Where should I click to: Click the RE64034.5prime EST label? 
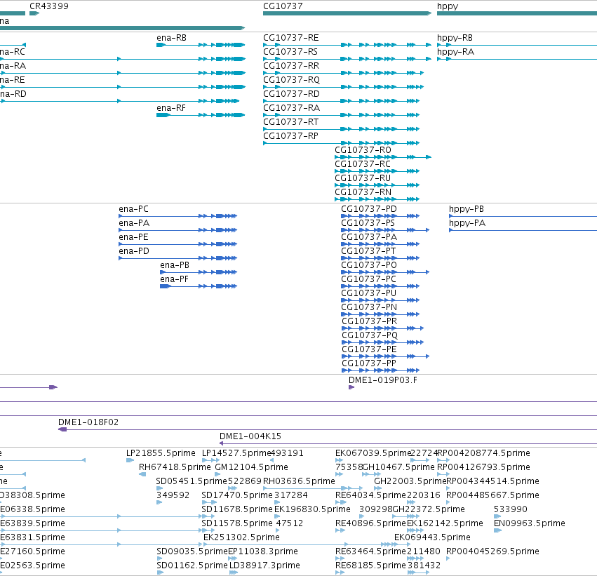coord(370,495)
